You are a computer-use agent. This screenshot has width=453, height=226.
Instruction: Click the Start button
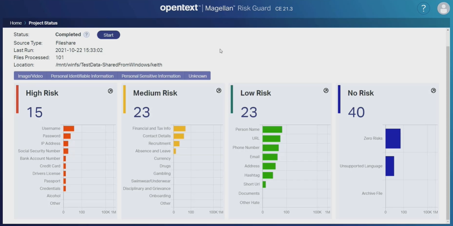coord(108,35)
